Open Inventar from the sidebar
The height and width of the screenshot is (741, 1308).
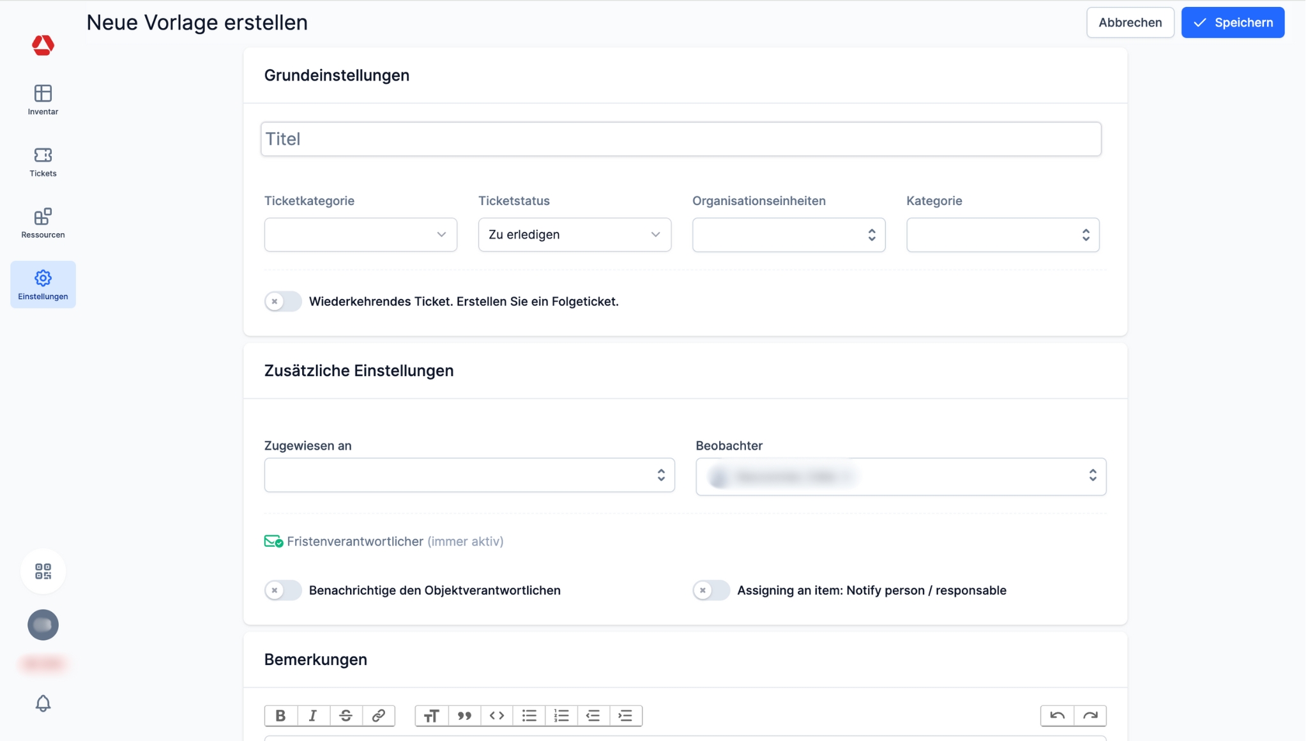coord(43,100)
